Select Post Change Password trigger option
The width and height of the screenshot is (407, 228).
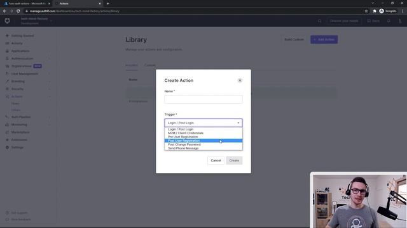pyautogui.click(x=203, y=144)
